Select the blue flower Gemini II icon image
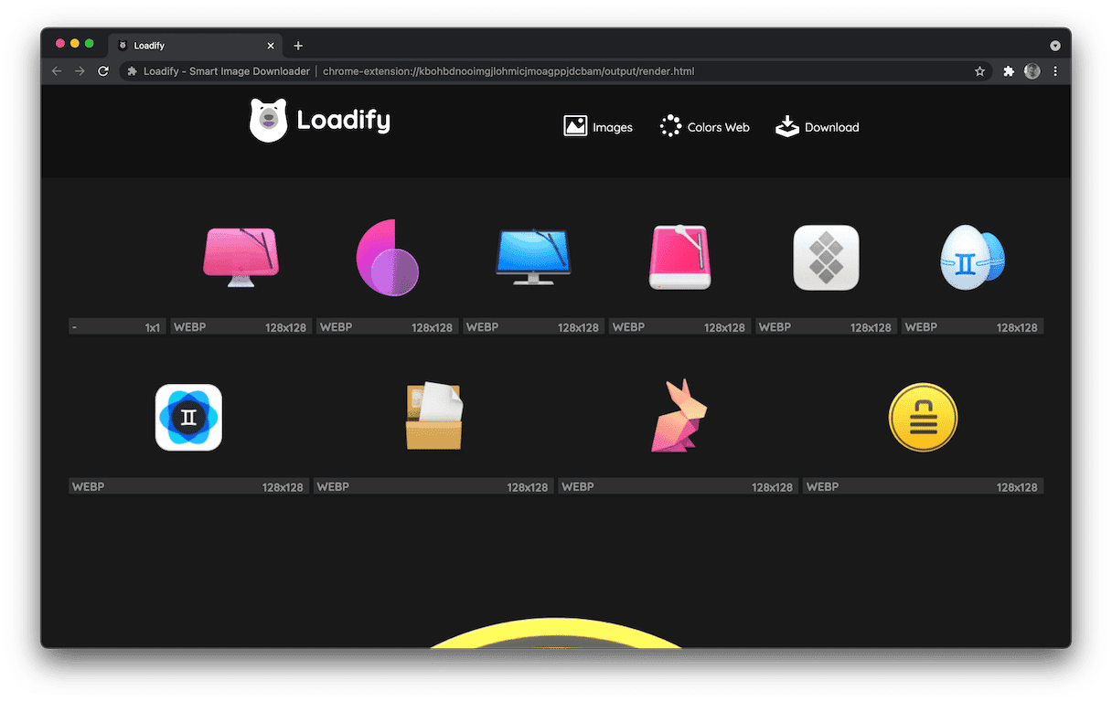The height and width of the screenshot is (702, 1112). pyautogui.click(x=188, y=417)
